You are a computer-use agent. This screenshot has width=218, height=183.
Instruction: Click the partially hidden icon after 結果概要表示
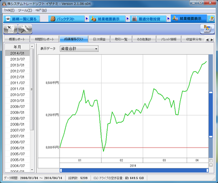(212, 19)
